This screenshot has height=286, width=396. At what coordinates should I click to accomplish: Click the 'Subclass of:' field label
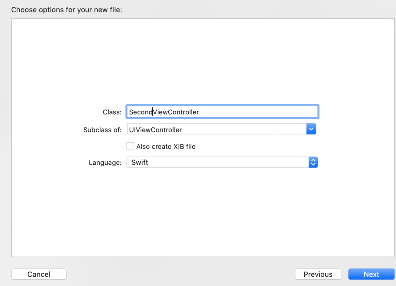[102, 130]
